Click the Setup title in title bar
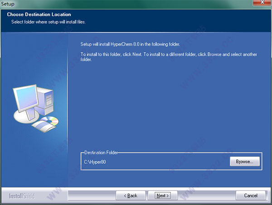Image resolution: width=272 pixels, height=205 pixels. (8, 4)
